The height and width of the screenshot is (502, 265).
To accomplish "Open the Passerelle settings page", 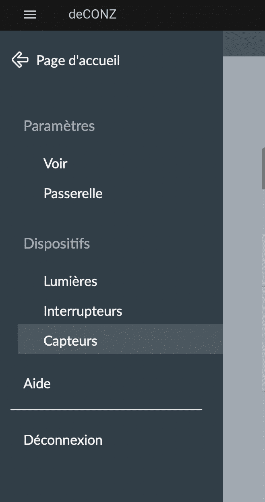I will [x=73, y=193].
